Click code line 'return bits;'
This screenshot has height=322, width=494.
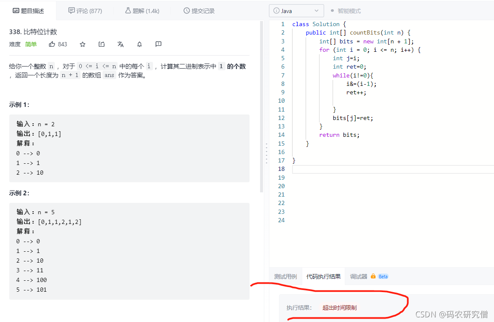(x=339, y=135)
